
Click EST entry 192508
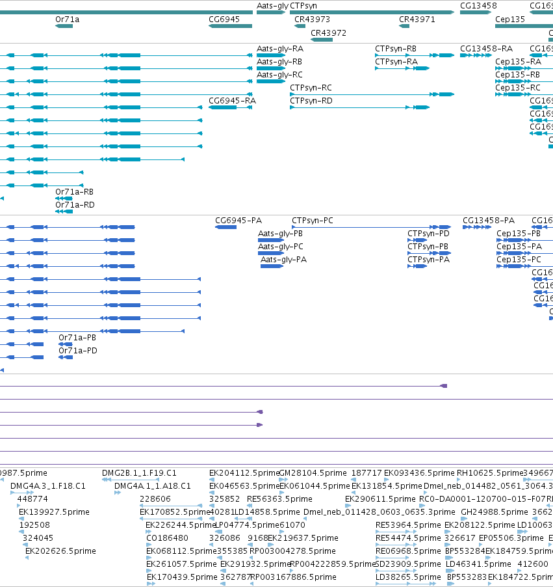click(35, 525)
